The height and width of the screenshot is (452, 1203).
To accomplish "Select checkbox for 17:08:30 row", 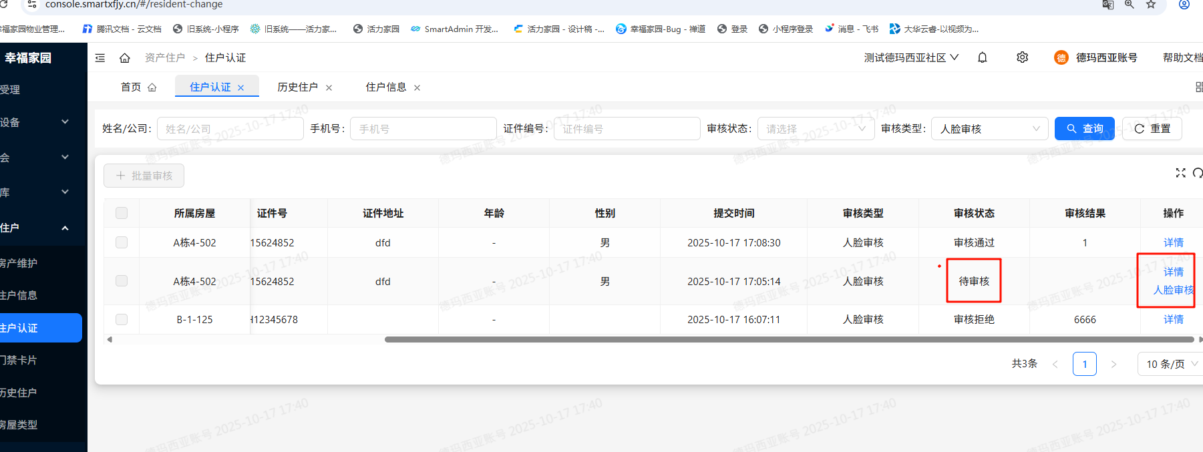I will 122,242.
